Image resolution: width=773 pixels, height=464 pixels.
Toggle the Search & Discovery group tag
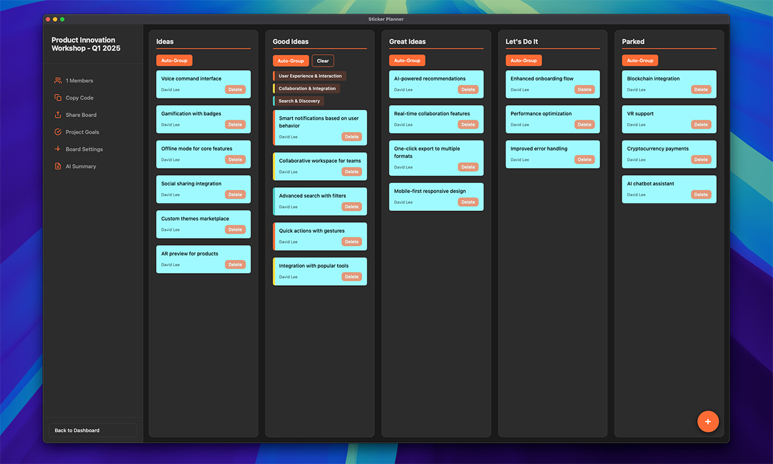pos(298,100)
